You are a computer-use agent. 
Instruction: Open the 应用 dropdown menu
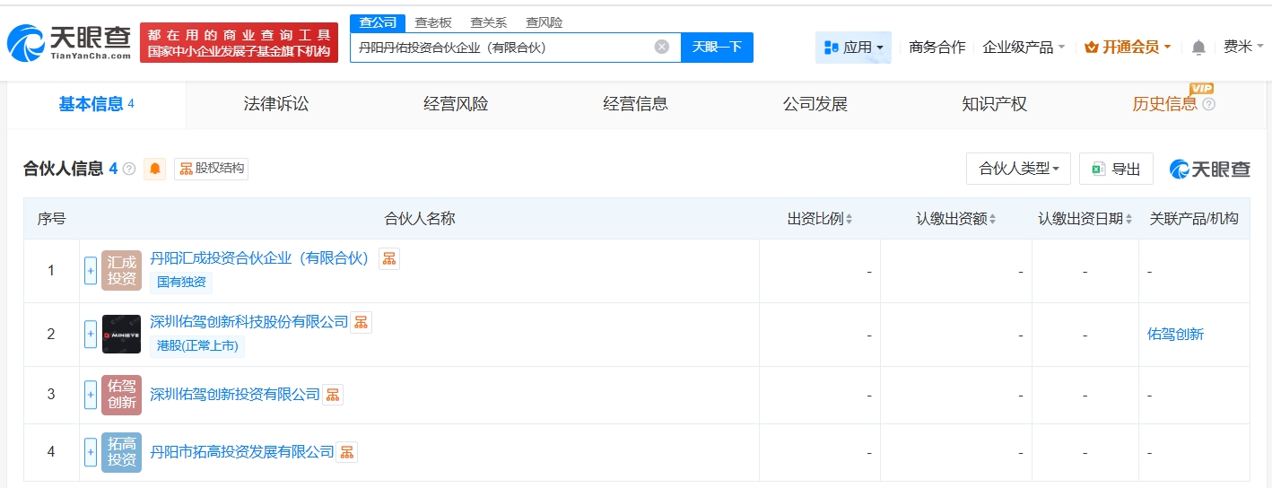853,48
